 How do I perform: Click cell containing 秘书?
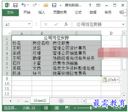(42, 73)
